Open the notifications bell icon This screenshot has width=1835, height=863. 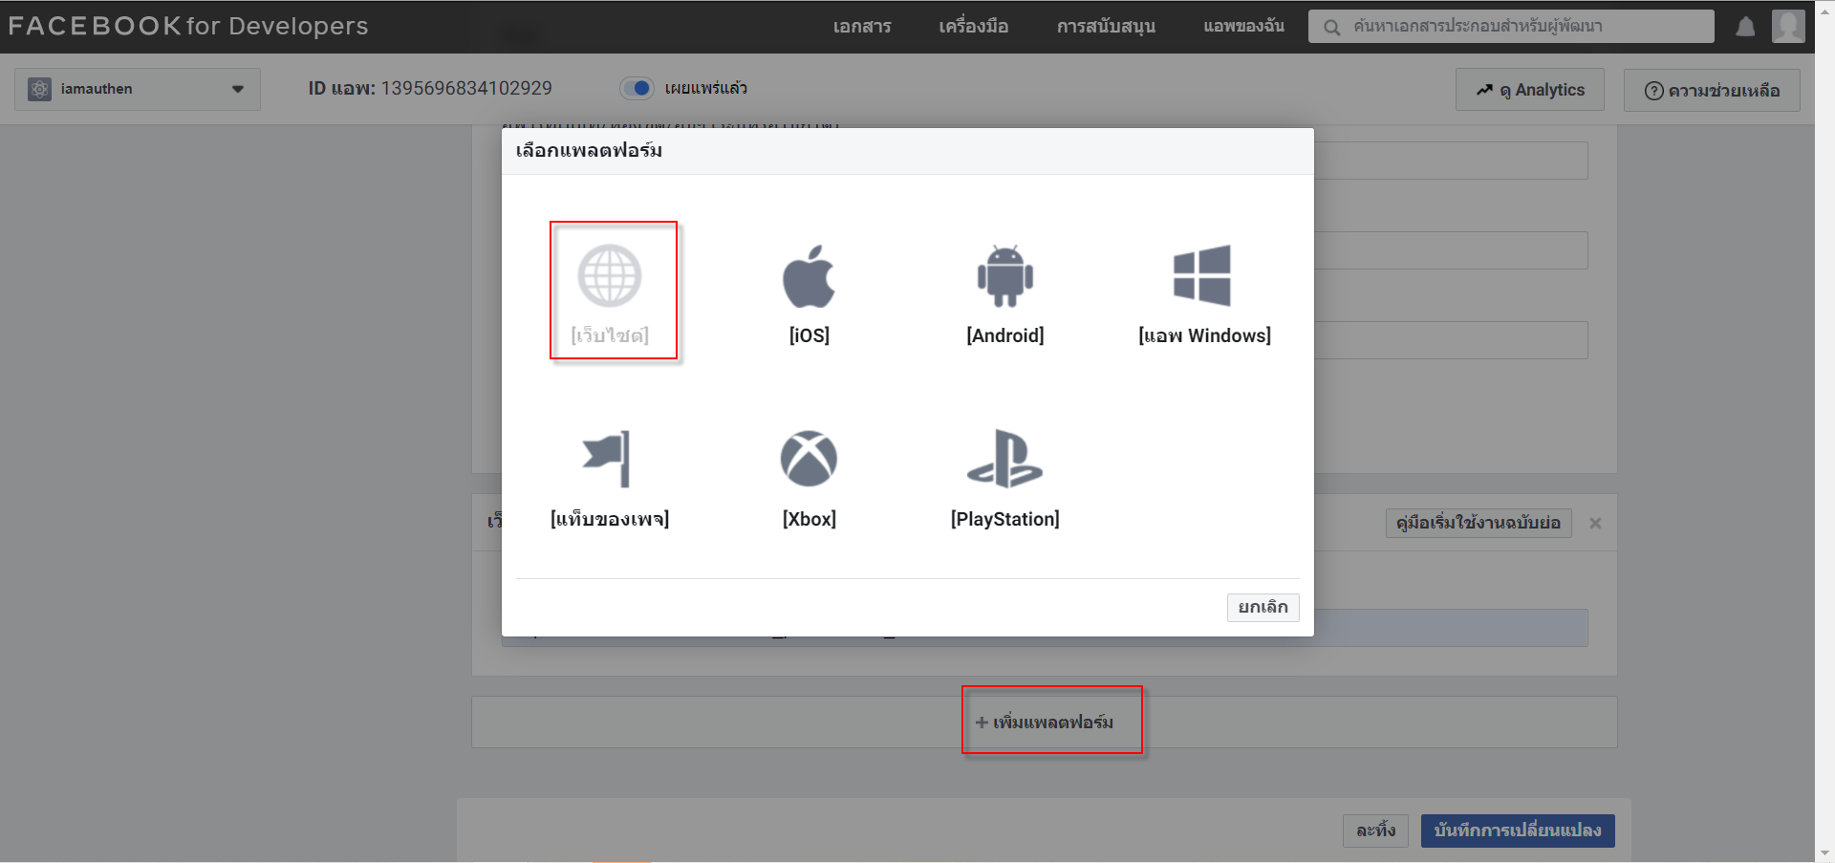coord(1745,27)
